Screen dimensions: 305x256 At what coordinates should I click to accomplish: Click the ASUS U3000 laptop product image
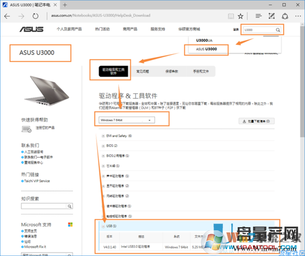46,91
